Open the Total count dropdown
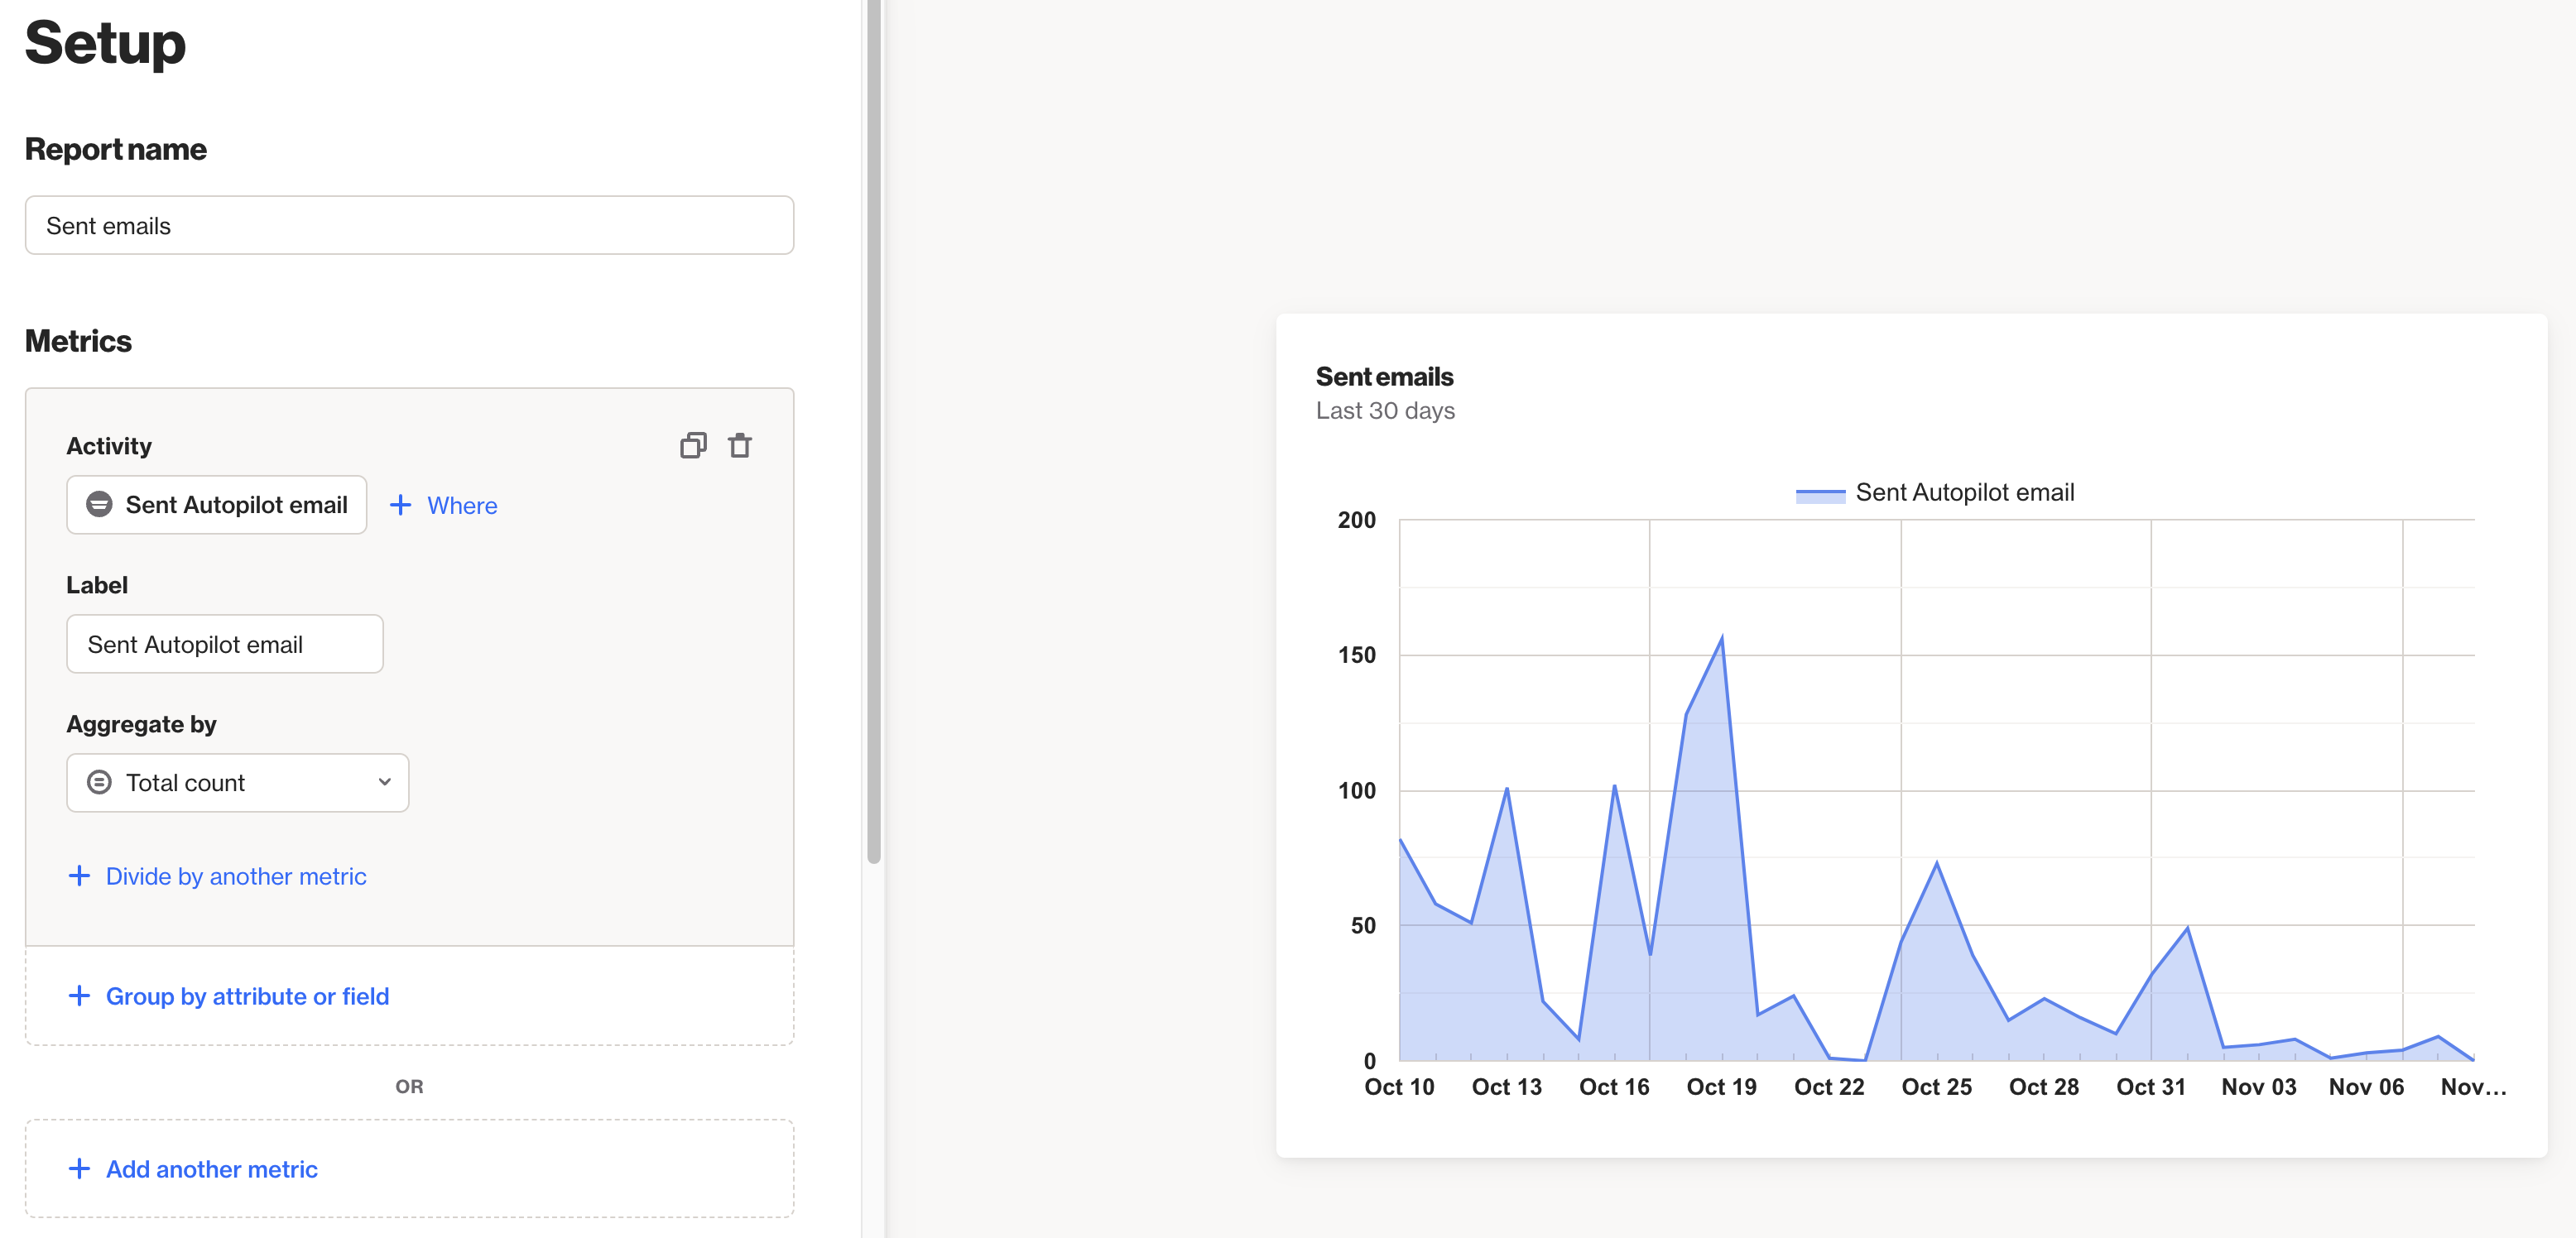Screen dimensions: 2576x1238 pos(238,783)
